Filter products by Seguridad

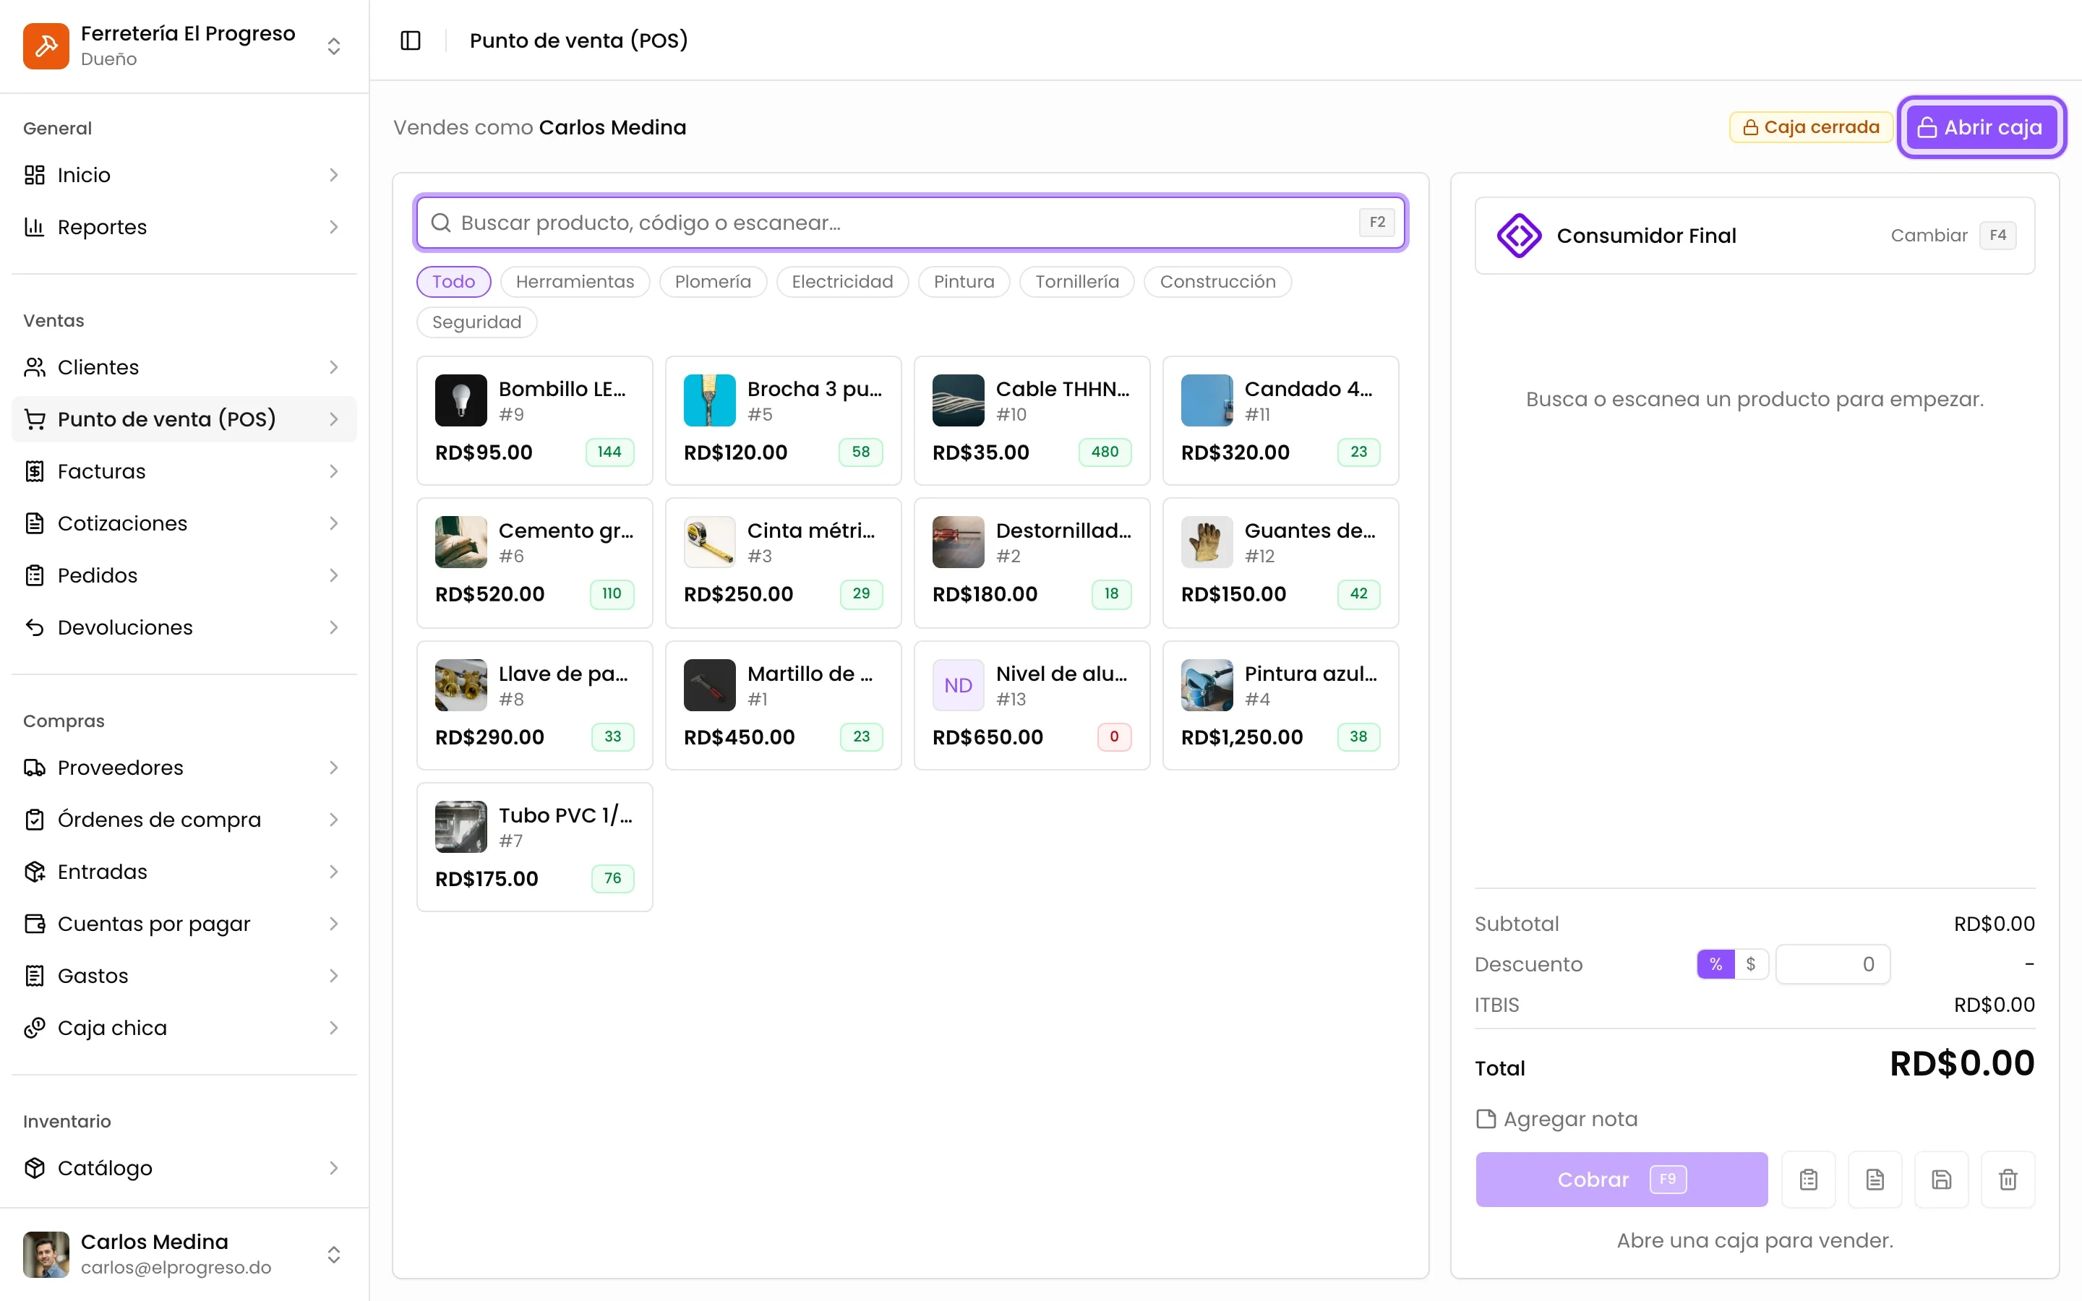click(x=476, y=322)
